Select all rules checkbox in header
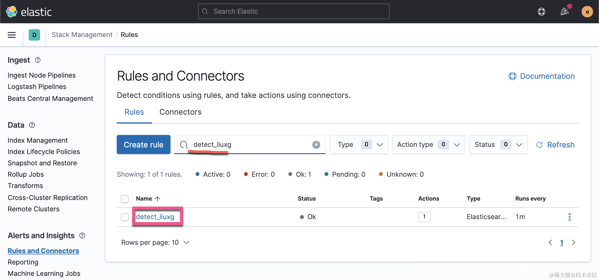The height and width of the screenshot is (280, 599). [x=125, y=199]
